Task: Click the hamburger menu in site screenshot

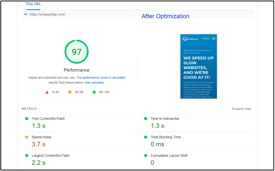Action: (214, 39)
